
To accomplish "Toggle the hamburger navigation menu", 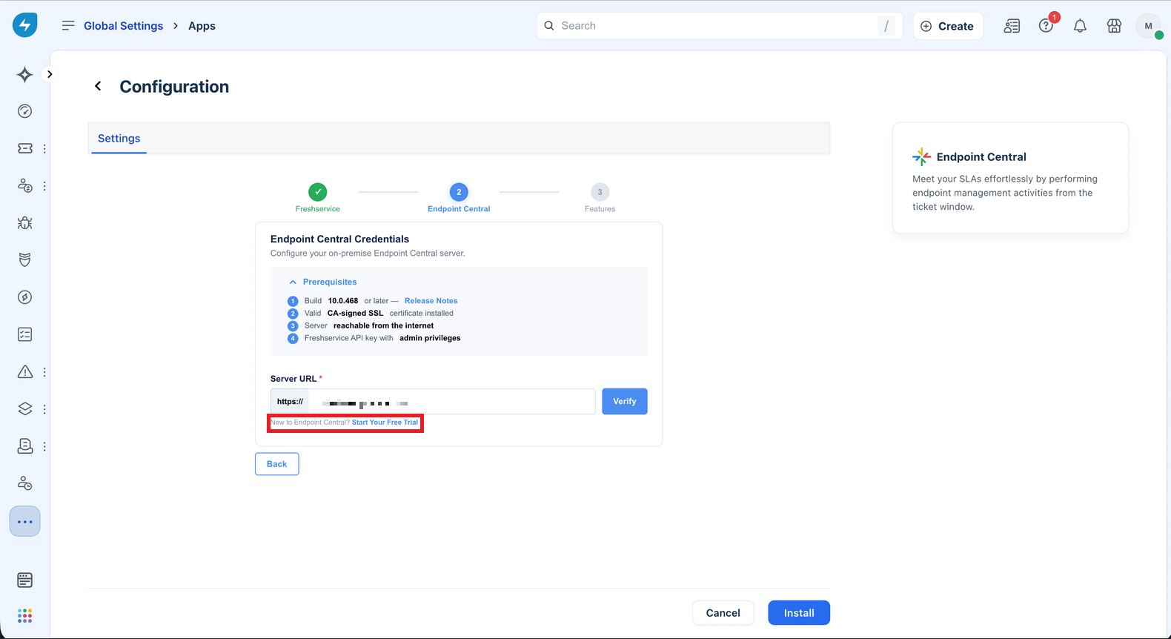I will pyautogui.click(x=68, y=25).
